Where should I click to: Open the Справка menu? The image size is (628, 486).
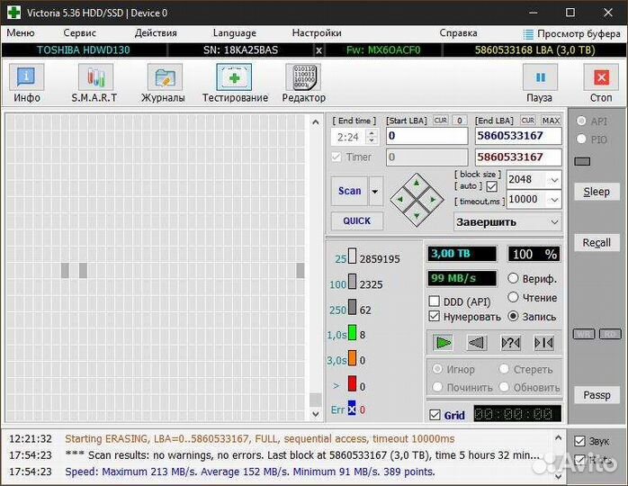pos(458,33)
